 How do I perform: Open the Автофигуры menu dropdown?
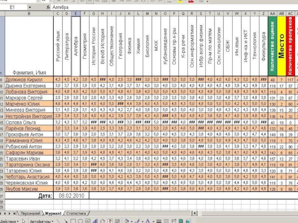point(42,221)
